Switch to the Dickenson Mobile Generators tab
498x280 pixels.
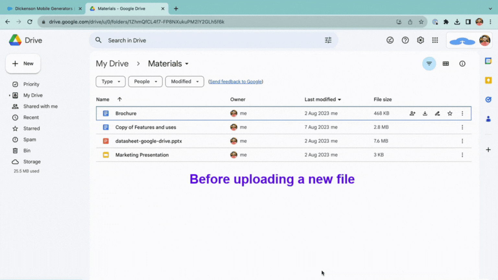[42, 8]
